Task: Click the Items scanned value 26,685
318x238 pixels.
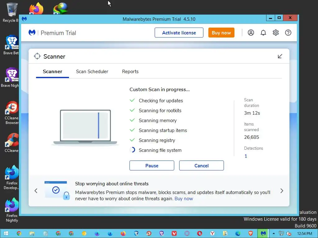Action: click(x=252, y=137)
